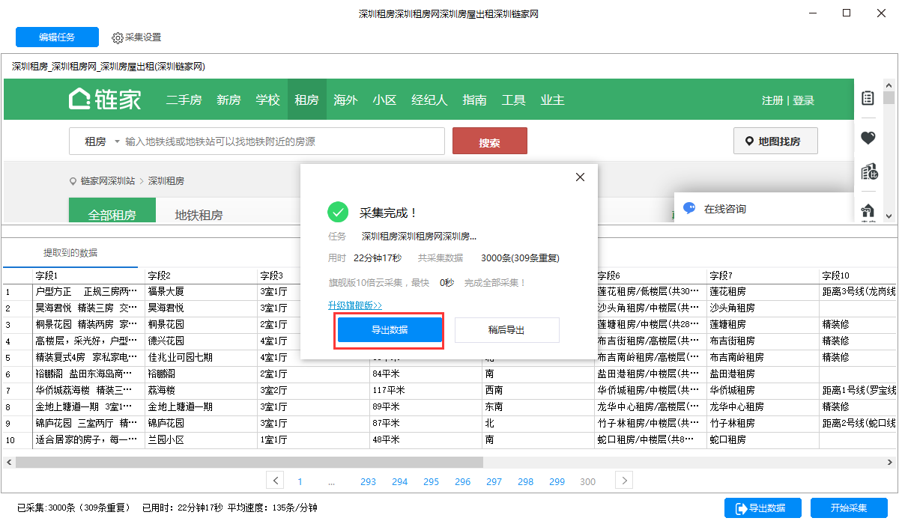Click the 福景大厦 cell
899x524 pixels.
click(201, 291)
